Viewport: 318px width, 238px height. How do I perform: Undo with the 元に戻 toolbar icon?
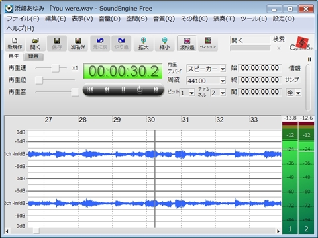[100, 44]
